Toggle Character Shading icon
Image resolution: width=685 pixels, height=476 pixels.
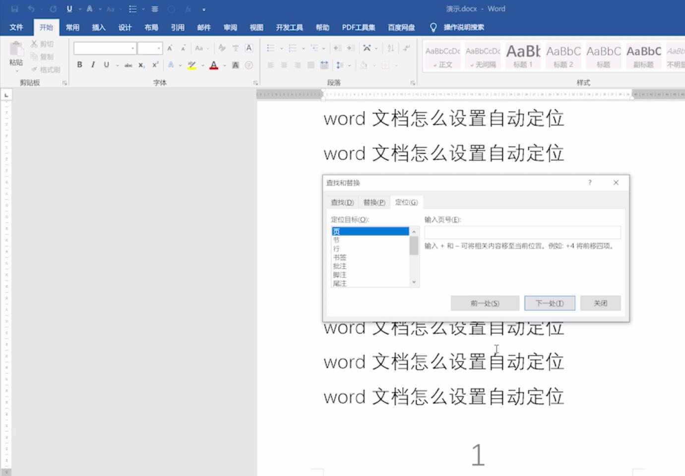click(236, 65)
